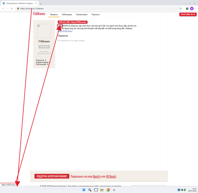This screenshot has width=198, height=193.
Task: Click the site security lock icon
Action: point(18,9)
